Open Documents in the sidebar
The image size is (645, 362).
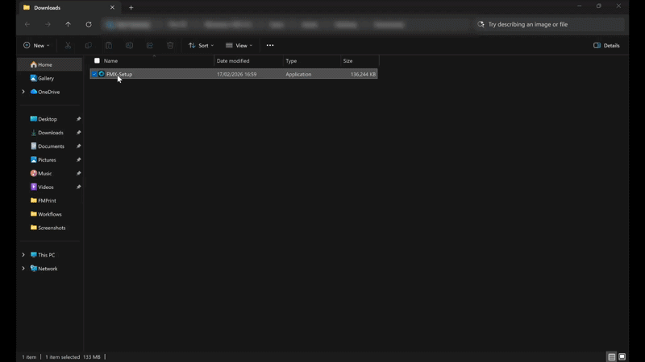[51, 146]
